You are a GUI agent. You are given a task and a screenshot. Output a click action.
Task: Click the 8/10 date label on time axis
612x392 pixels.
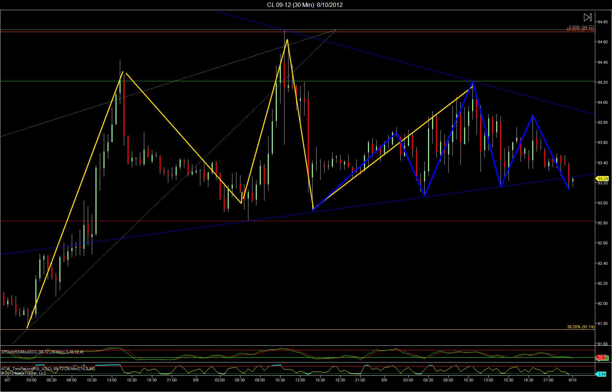click(x=572, y=380)
